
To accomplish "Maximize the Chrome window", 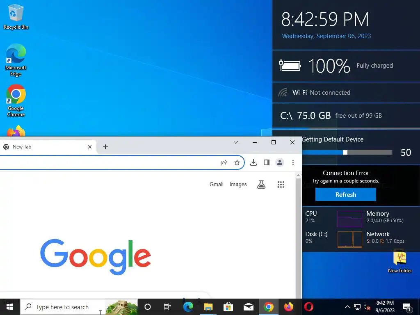I will [x=274, y=142].
